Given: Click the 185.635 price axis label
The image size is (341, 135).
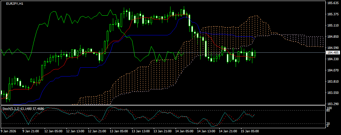Looking at the screenshot, I should 333,3.
